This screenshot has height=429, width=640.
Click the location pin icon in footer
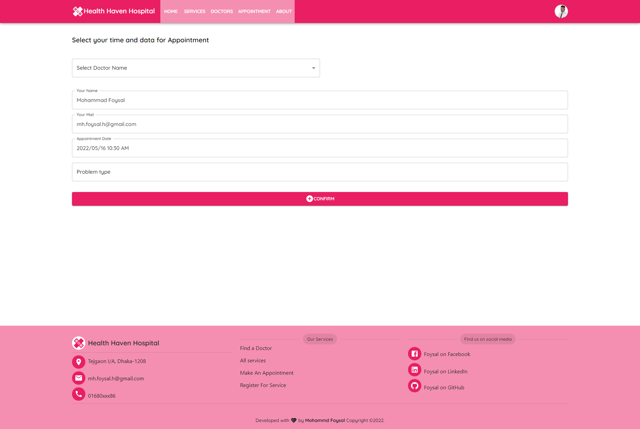tap(79, 362)
